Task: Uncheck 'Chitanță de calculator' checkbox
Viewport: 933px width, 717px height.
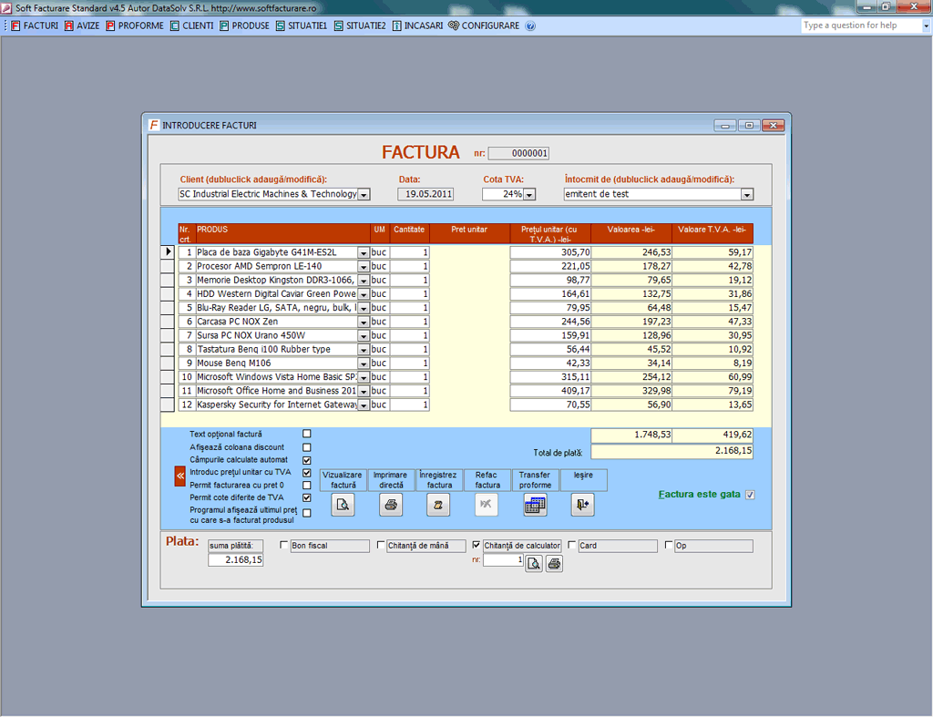Action: coord(477,545)
